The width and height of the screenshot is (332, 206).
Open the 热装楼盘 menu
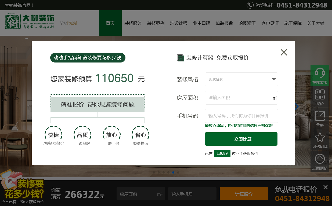224,23
